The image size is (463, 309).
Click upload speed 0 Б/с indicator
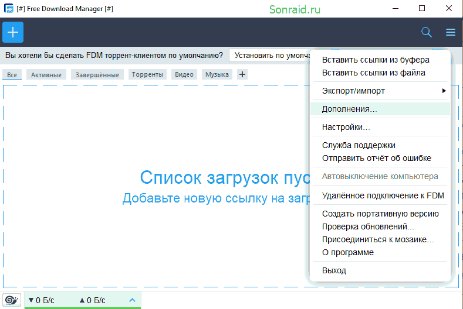tap(92, 300)
